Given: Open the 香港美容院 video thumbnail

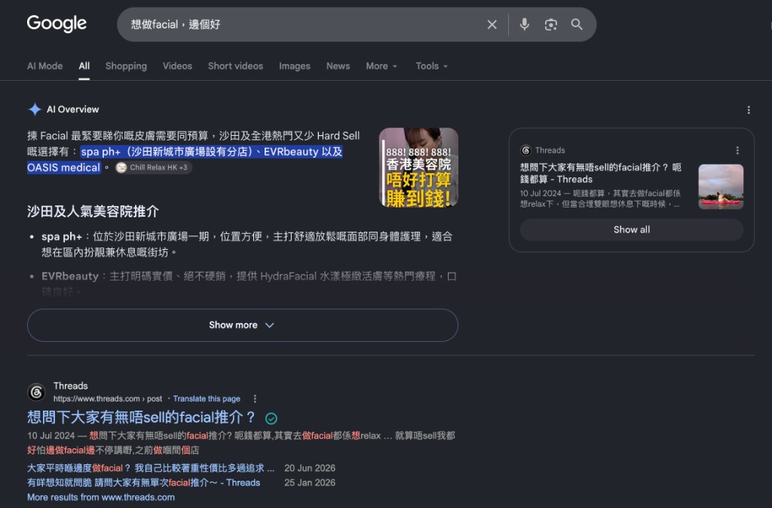Looking at the screenshot, I should click(418, 167).
